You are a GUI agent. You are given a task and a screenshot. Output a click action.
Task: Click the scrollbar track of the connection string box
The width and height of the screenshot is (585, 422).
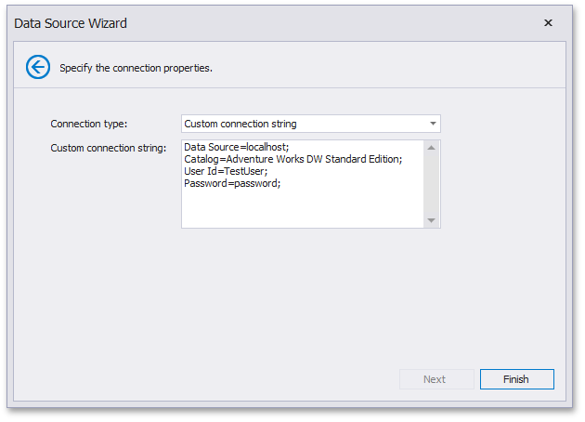point(431,184)
